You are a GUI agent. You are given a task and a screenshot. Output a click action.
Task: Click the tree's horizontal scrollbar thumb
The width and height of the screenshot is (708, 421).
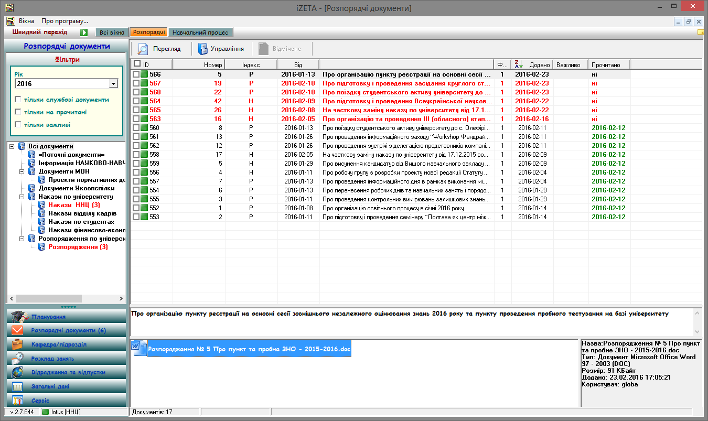click(49, 298)
